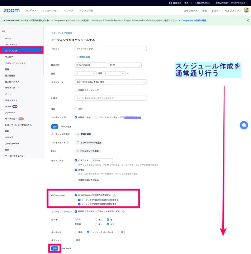Open AI Companion details link in banner
The height and width of the screenshot is (254, 251).
(193, 20)
